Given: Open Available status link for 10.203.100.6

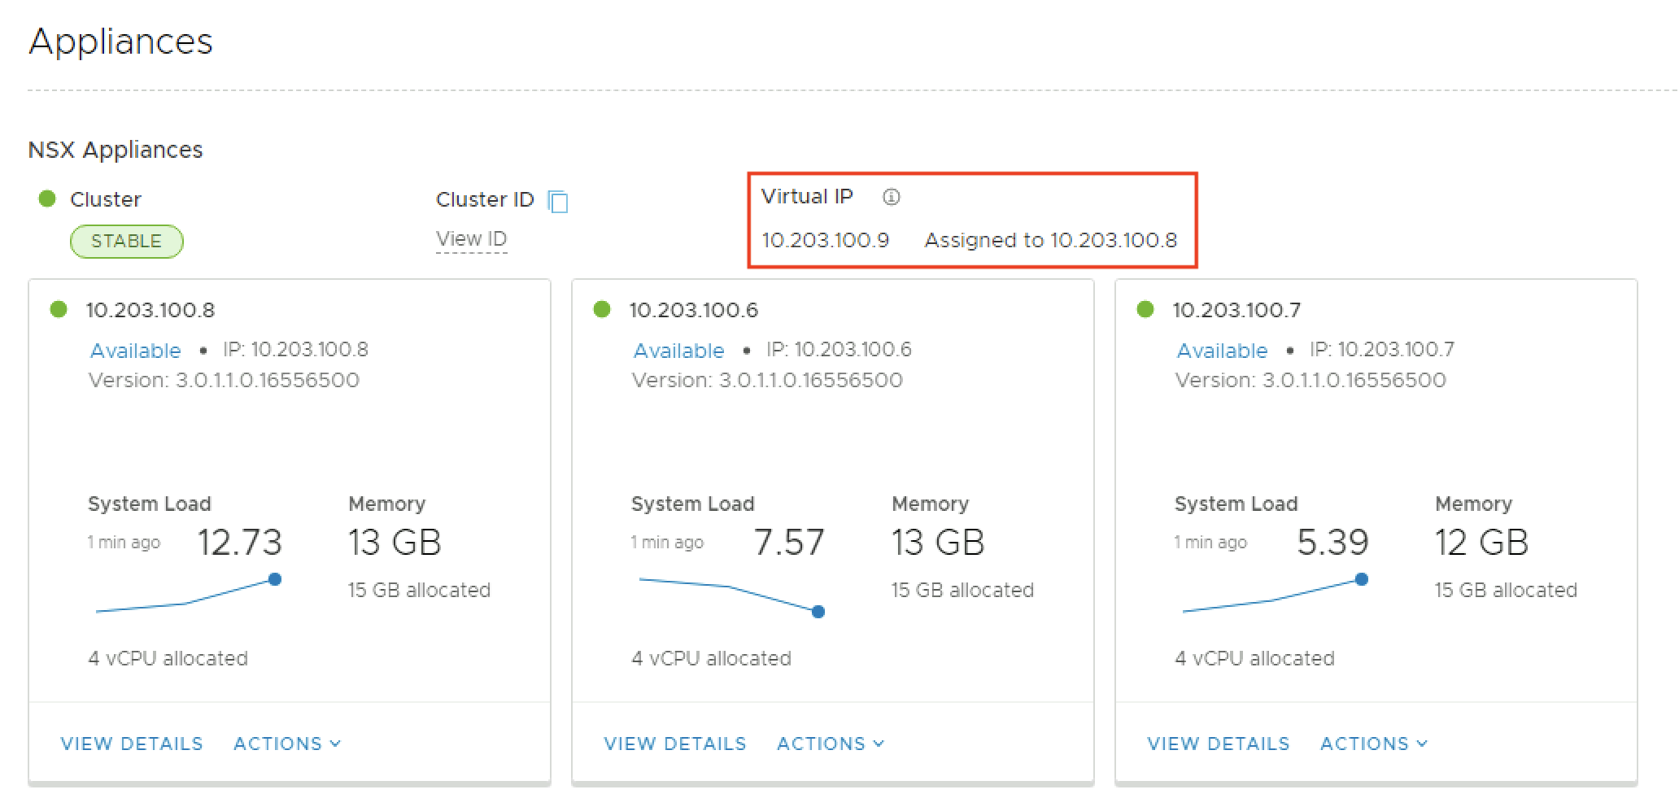Looking at the screenshot, I should tap(678, 351).
